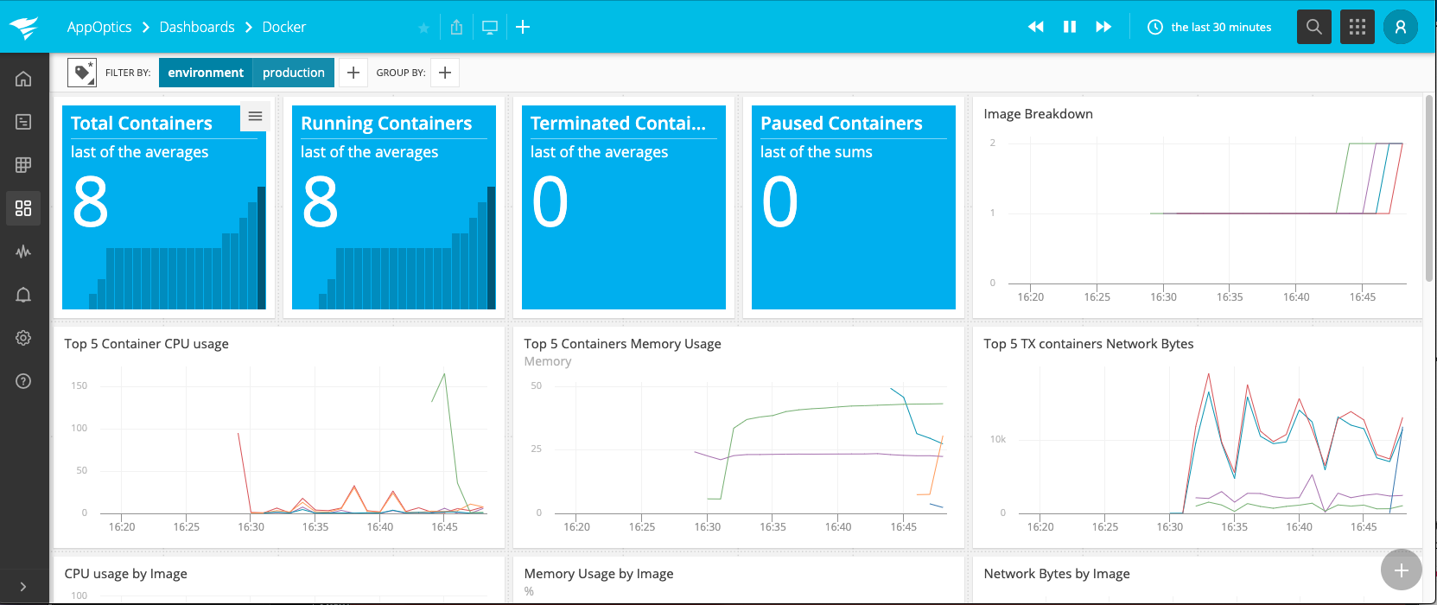The image size is (1437, 605).
Task: Open the Settings gear sidebar icon
Action: point(23,338)
